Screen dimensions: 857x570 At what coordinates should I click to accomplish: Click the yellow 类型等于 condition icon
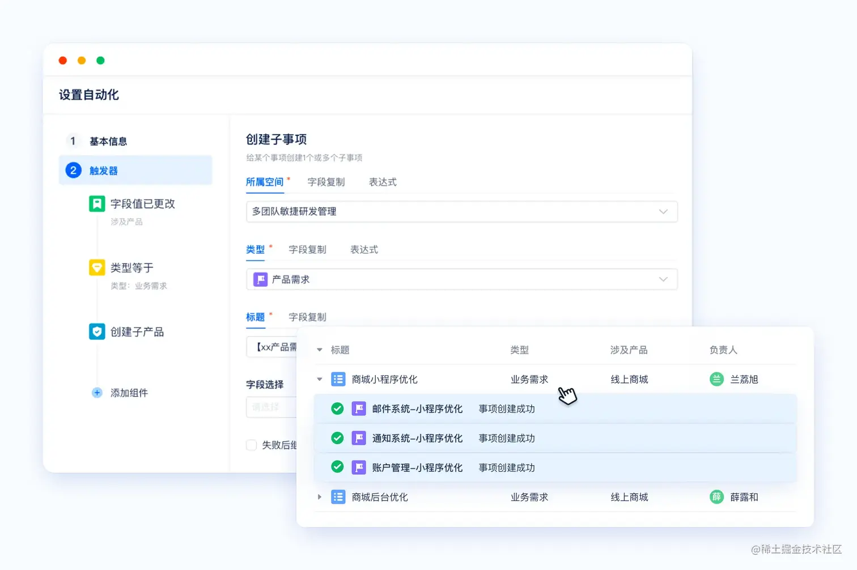click(x=97, y=267)
